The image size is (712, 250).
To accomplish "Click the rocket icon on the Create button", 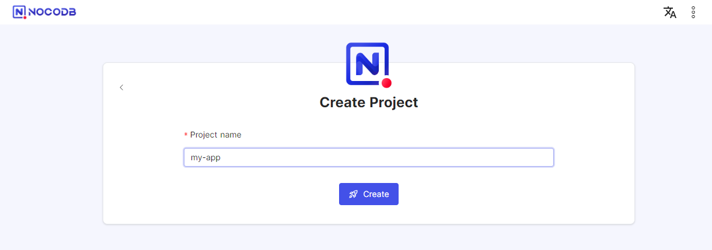I will point(353,194).
